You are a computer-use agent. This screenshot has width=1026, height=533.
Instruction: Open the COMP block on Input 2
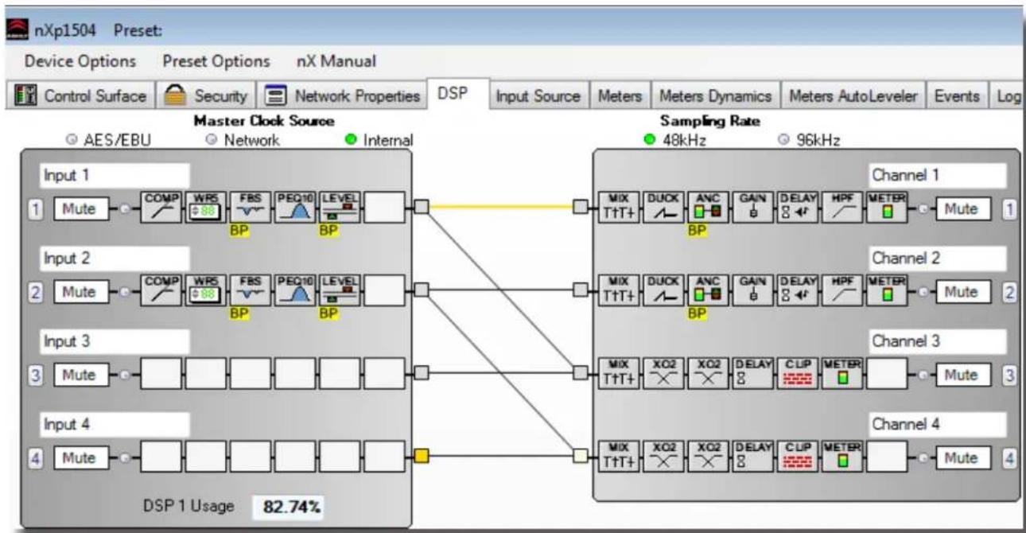162,291
